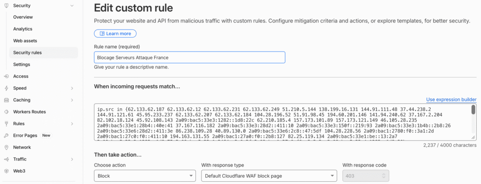Click the Access icon in sidebar
This screenshot has width=481, height=184.
pyautogui.click(x=7, y=76)
